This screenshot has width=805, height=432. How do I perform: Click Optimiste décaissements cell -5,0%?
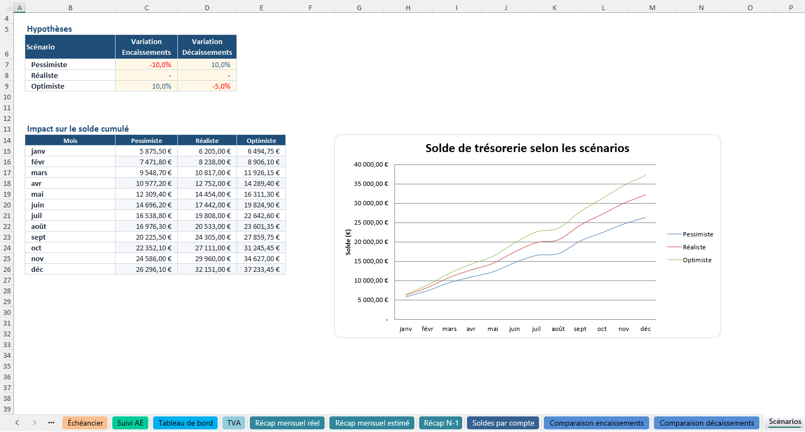(207, 86)
